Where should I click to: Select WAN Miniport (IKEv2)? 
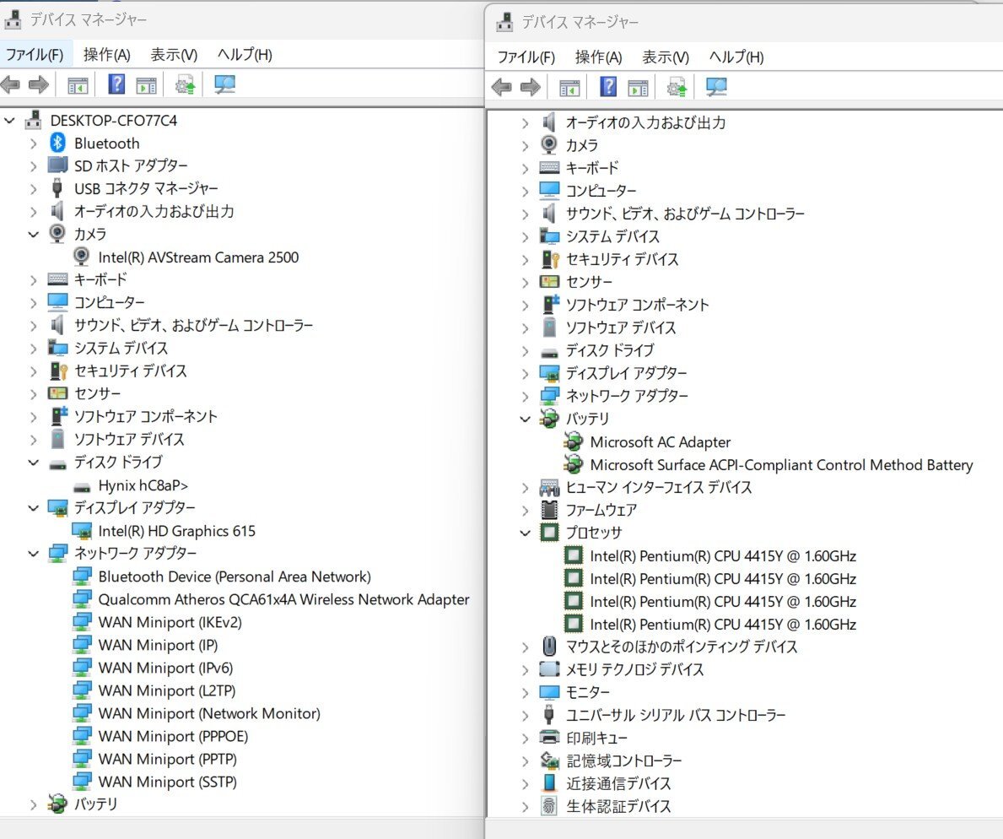(x=170, y=622)
